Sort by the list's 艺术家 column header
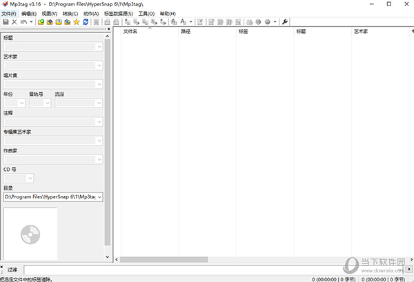414x282 pixels. (x=380, y=32)
